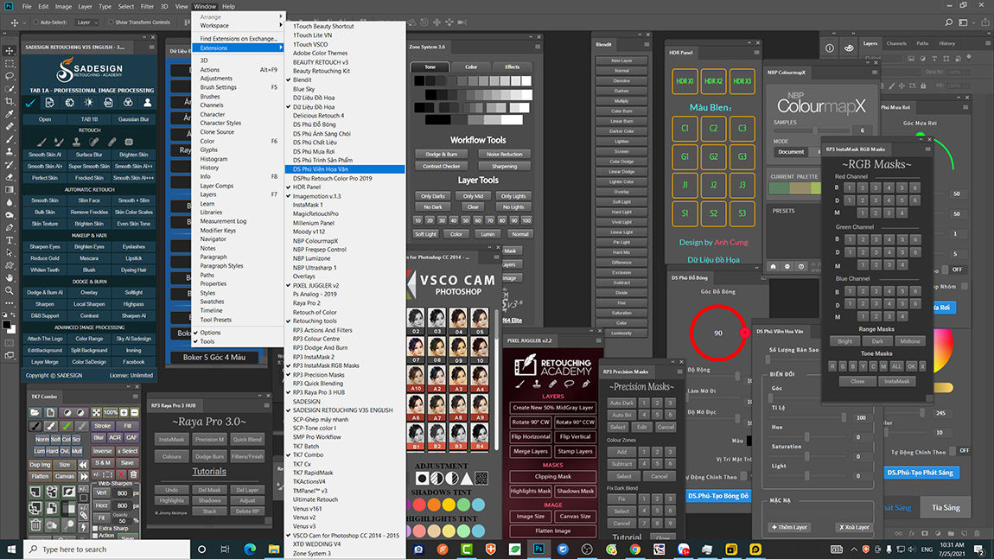Screen dimensions: 994x559
Task: Open the TK7 Combo panel flyout menu
Action: (x=135, y=396)
